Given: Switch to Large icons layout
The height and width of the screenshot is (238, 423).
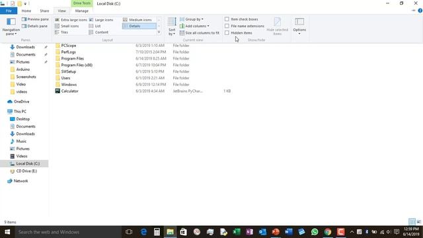Looking at the screenshot, I should point(101,20).
